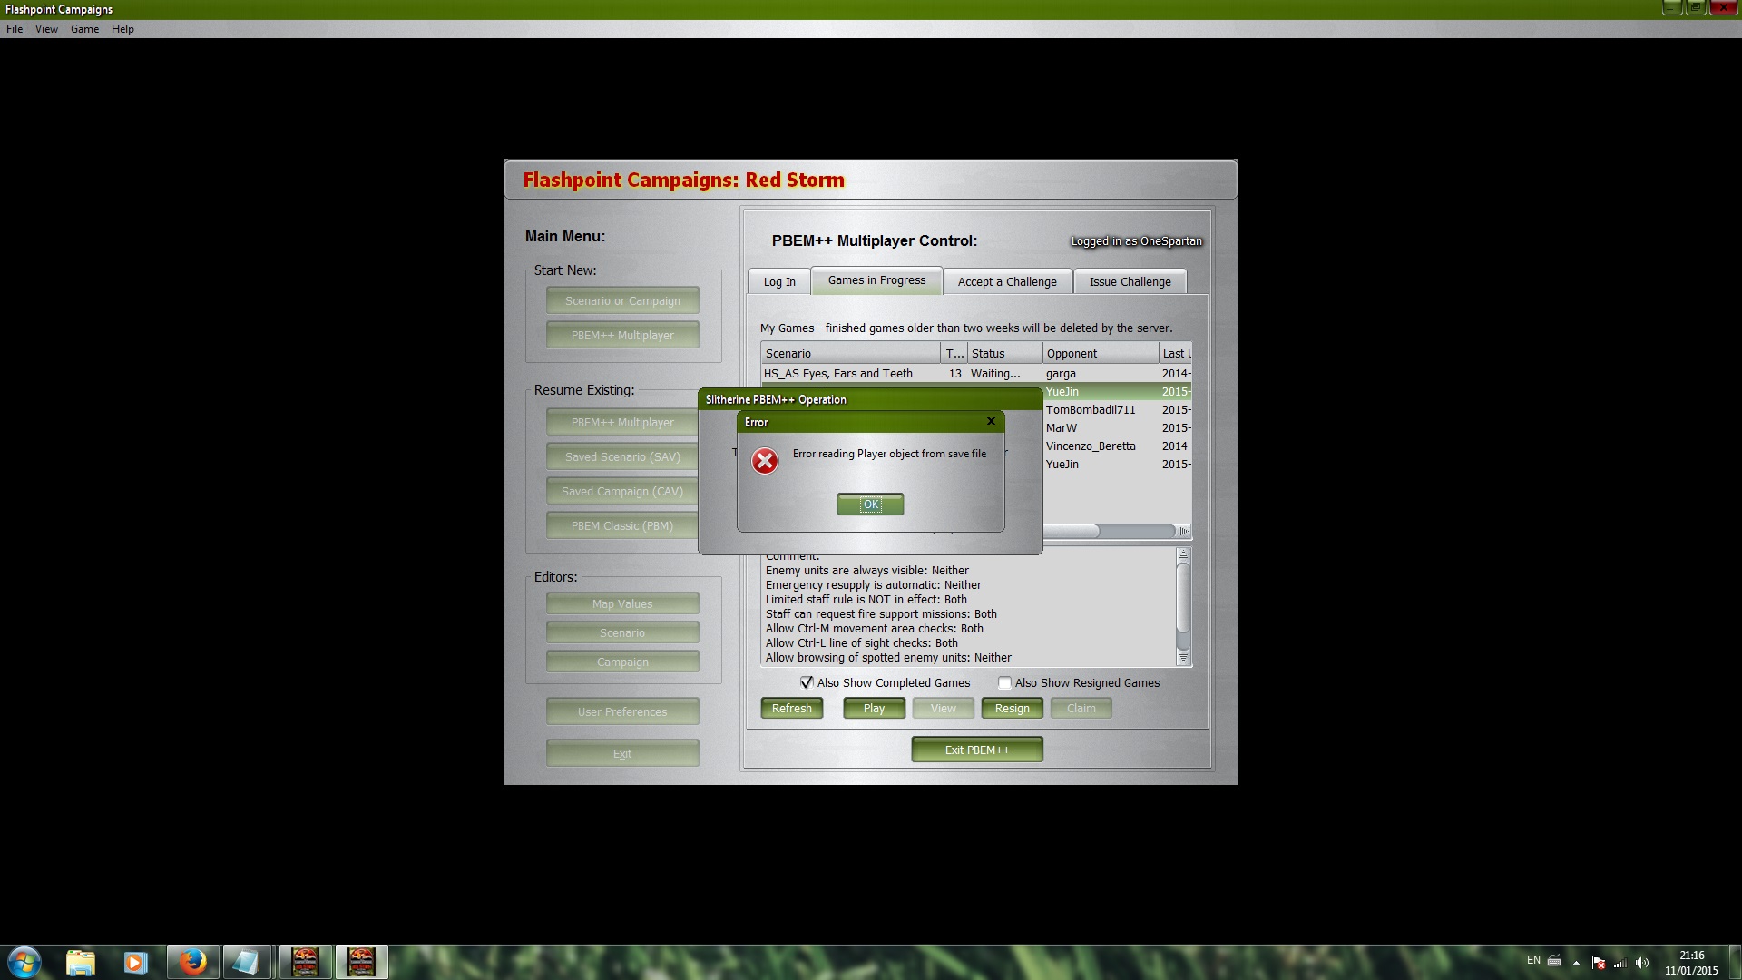Viewport: 1742px width, 980px height.
Task: Open the volume speaker tray icon
Action: (x=1642, y=963)
